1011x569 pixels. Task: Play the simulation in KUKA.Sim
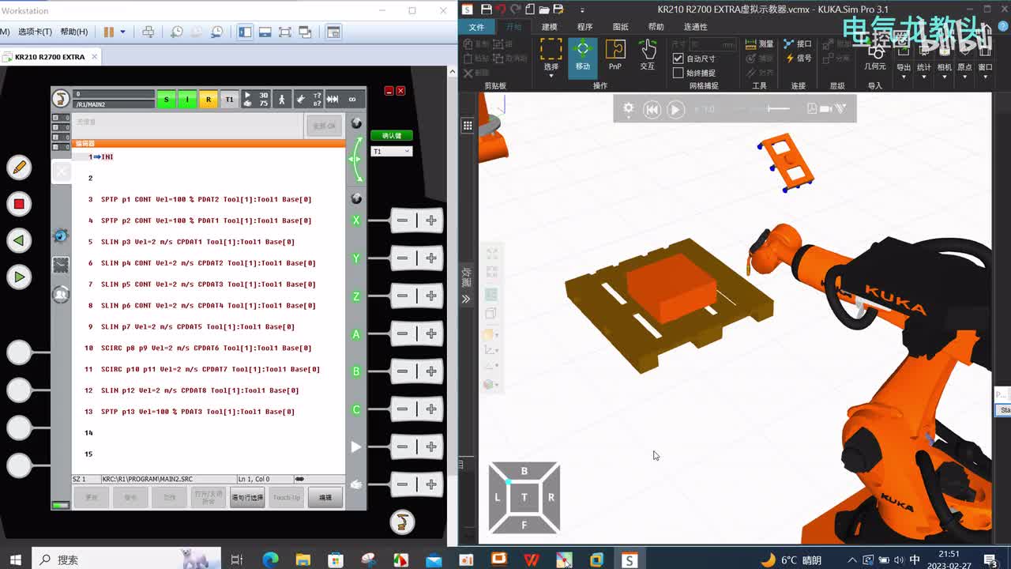click(675, 110)
